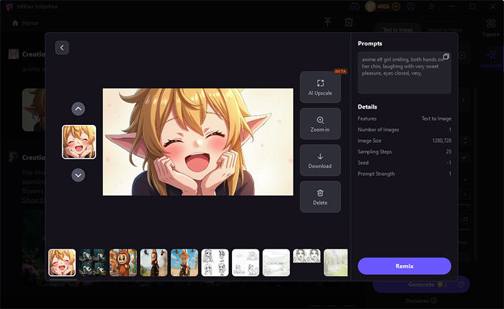Click the upload arrow icon in background toolbar
Image resolution: width=504 pixels, height=309 pixels.
[x=328, y=22]
